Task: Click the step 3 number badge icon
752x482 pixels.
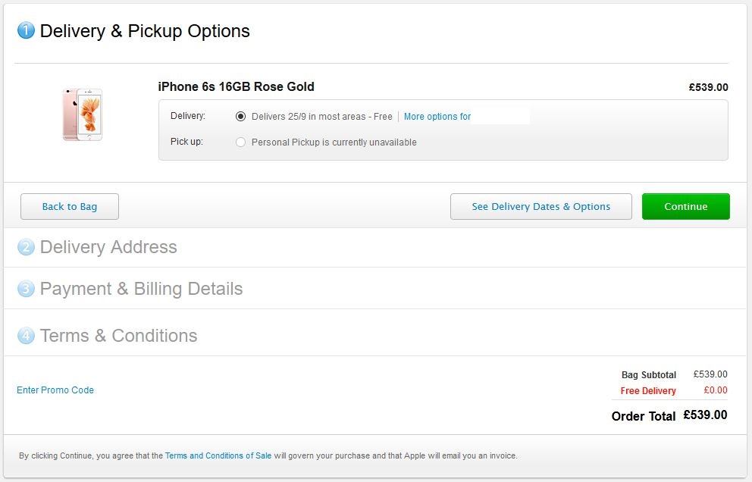Action: pos(26,290)
